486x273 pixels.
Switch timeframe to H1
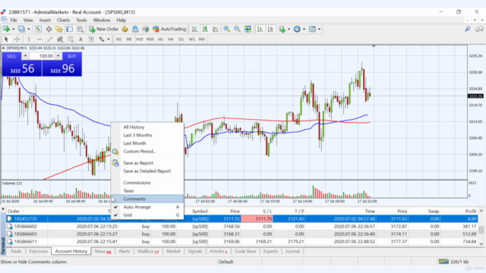[x=160, y=39]
